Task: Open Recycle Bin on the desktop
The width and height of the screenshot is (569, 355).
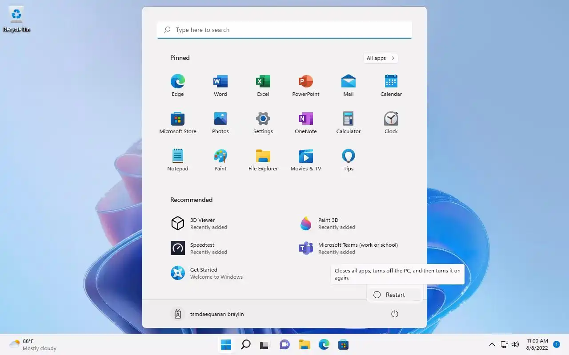Action: (x=16, y=20)
